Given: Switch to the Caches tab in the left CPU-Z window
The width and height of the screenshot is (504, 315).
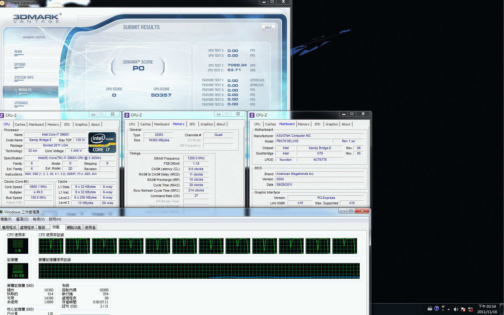Looking at the screenshot, I should 20,124.
